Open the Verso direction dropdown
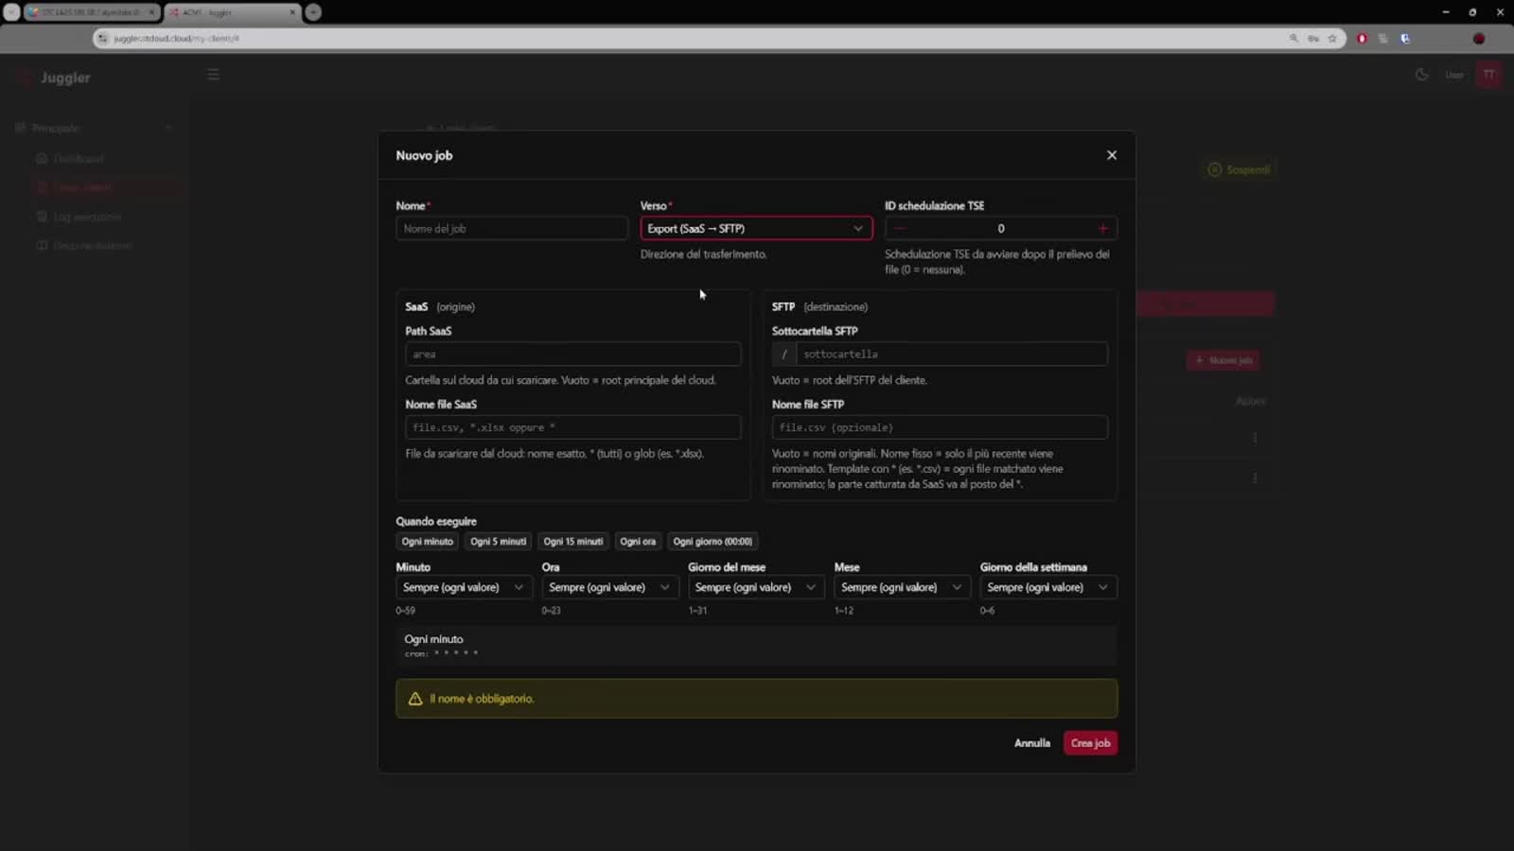 point(756,229)
